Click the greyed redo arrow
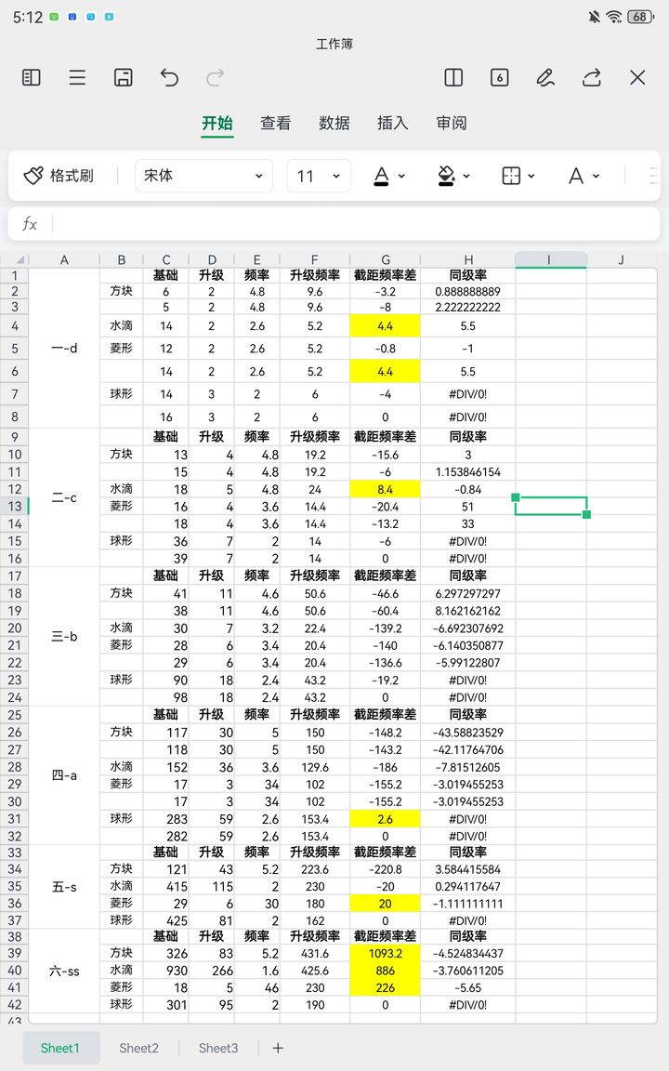This screenshot has height=1071, width=669. (x=215, y=78)
